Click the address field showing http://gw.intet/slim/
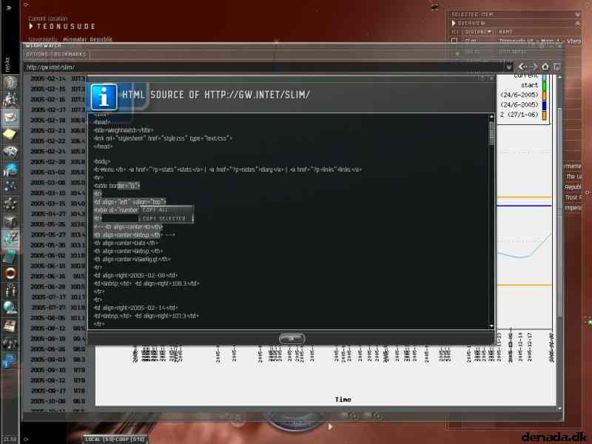The image size is (592, 444). [264, 67]
